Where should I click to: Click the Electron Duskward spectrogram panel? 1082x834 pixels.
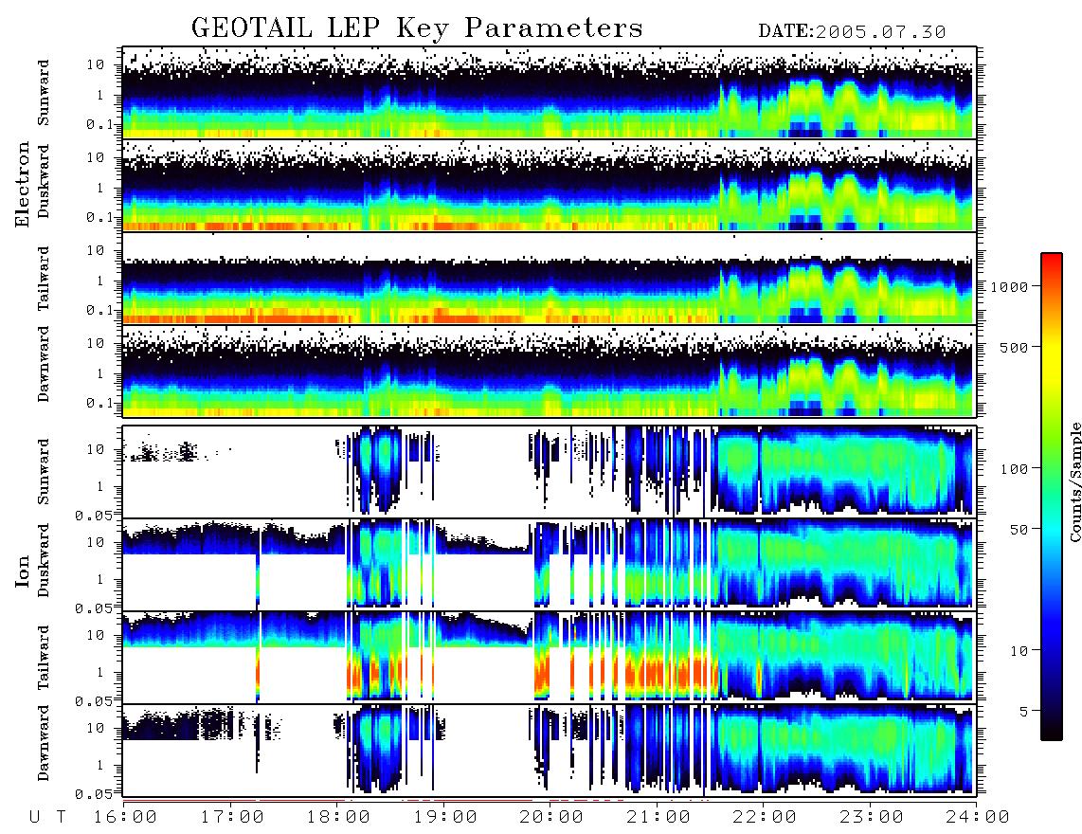[550, 185]
